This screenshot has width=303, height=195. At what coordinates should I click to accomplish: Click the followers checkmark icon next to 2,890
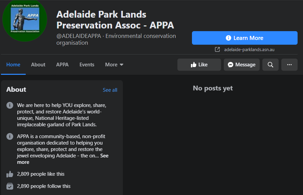(9, 186)
